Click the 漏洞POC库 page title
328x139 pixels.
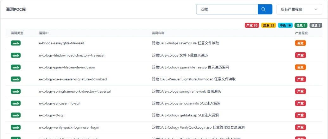click(16, 9)
